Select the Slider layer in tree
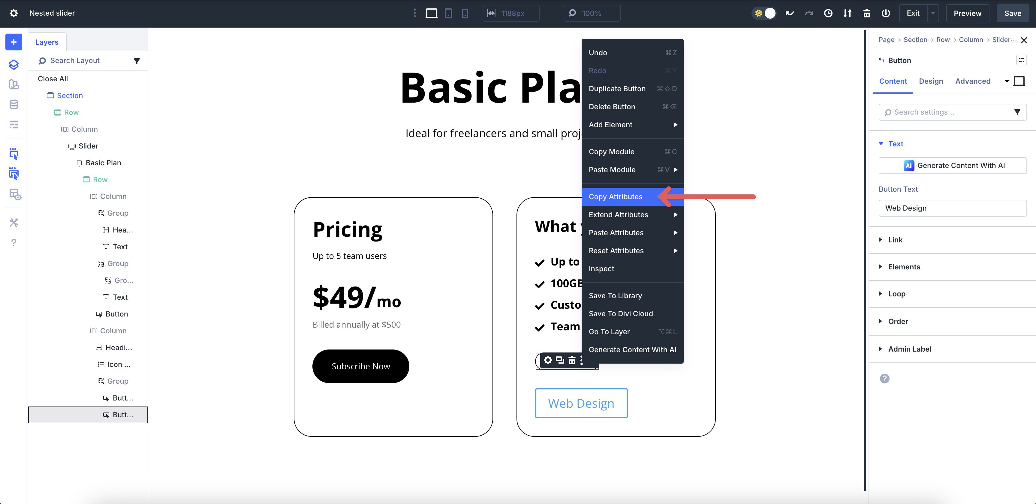Image resolution: width=1036 pixels, height=504 pixels. [88, 146]
